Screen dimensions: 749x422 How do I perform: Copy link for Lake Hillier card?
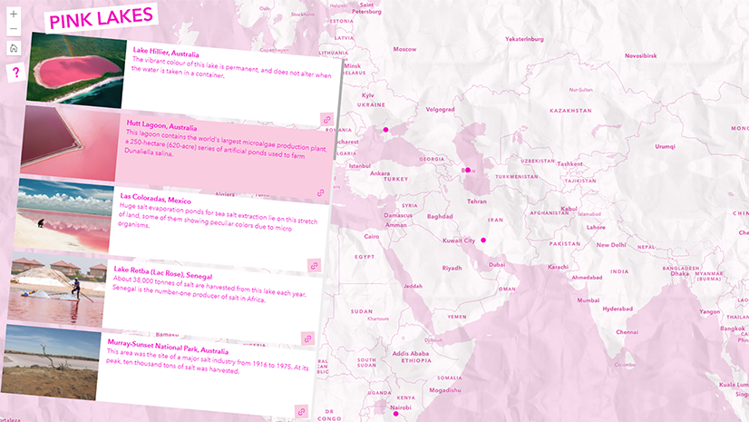click(x=326, y=120)
